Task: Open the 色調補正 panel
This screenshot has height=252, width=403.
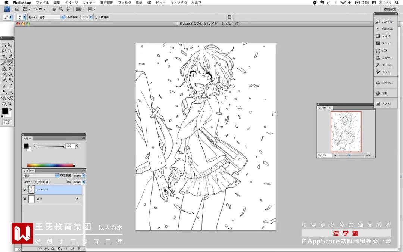Action: 384,29
